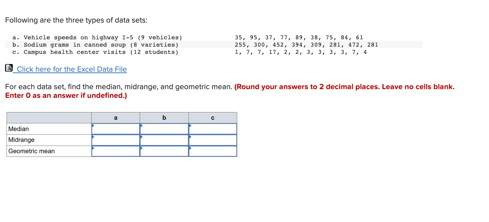Click the blue marker in the Median a cell

coord(93,126)
